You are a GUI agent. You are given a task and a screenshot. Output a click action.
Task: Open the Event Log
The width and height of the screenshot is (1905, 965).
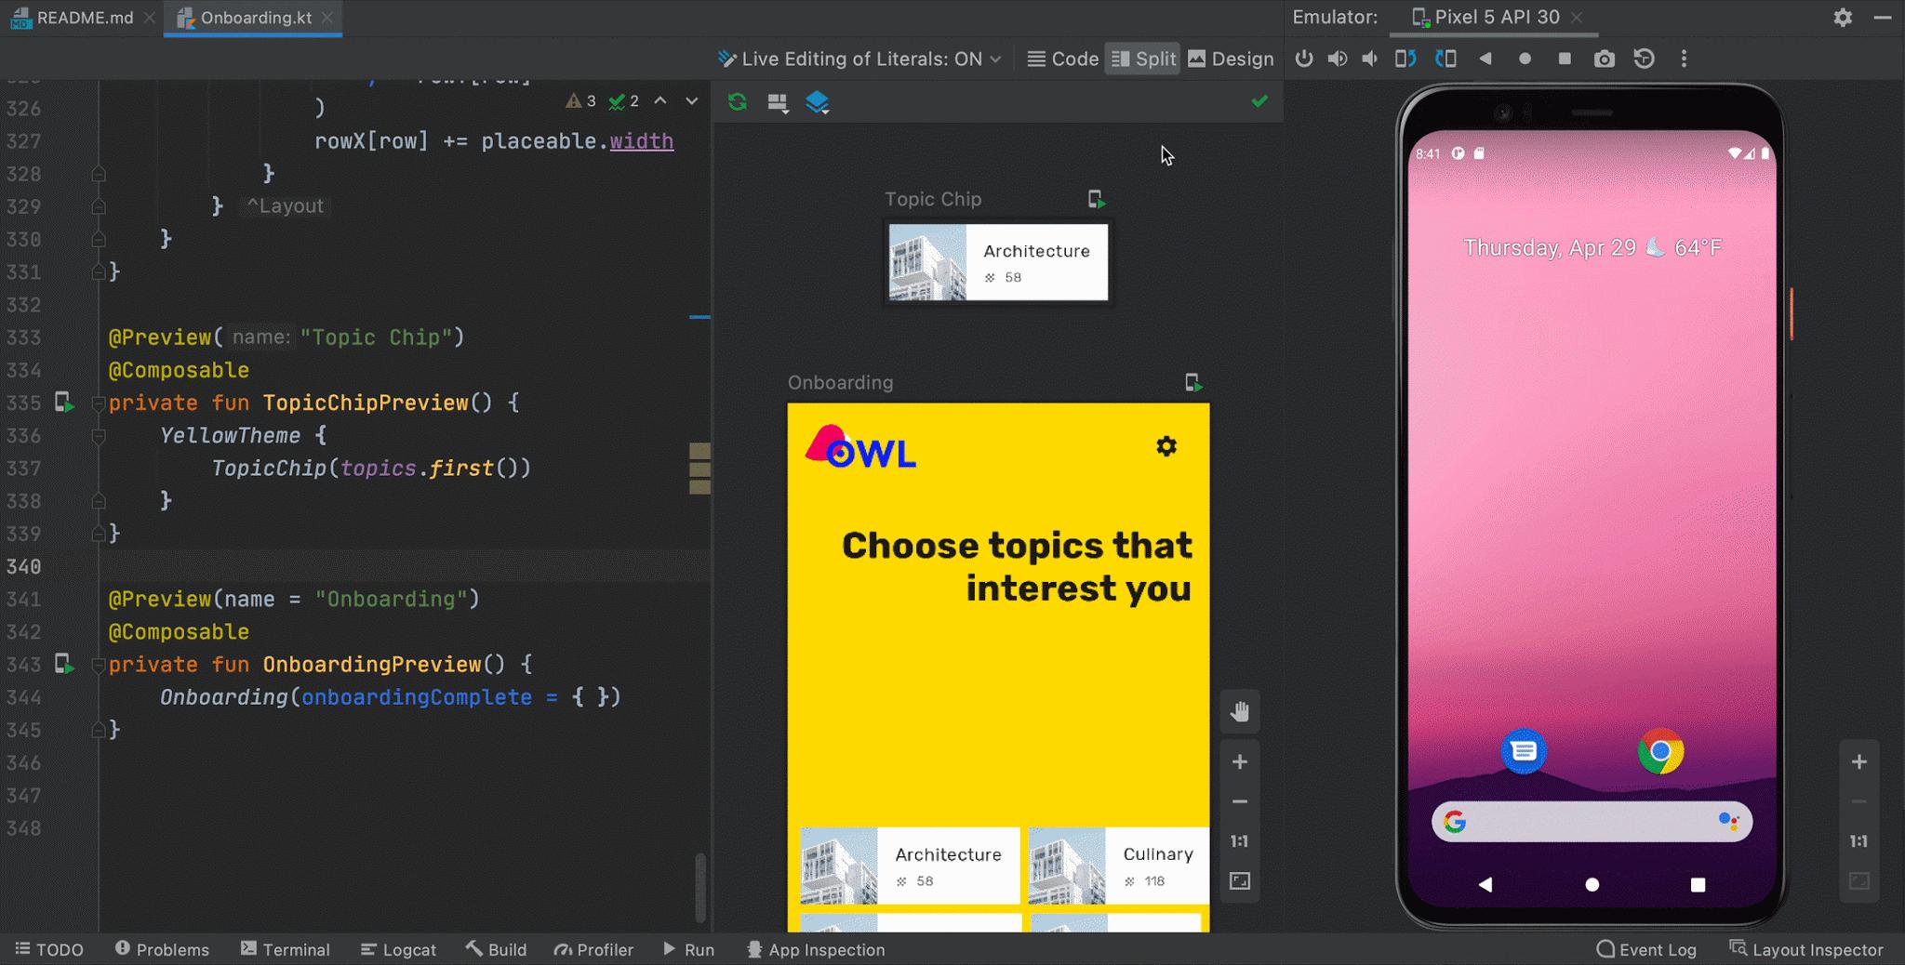point(1646,949)
